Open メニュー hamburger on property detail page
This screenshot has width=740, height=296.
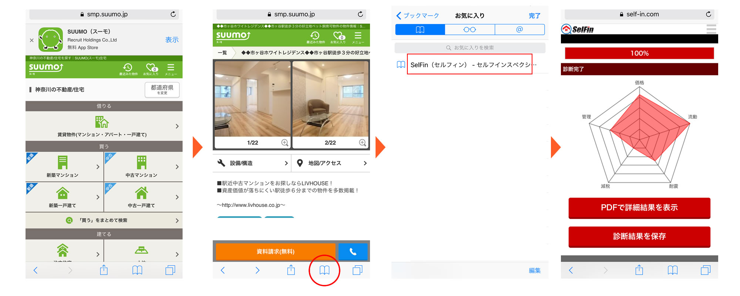[358, 37]
